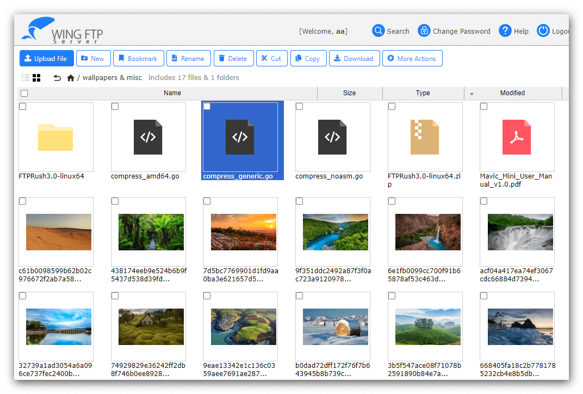Click the FTPRush3.0-linux64.zip file name
This screenshot has width=583, height=394.
click(x=424, y=180)
